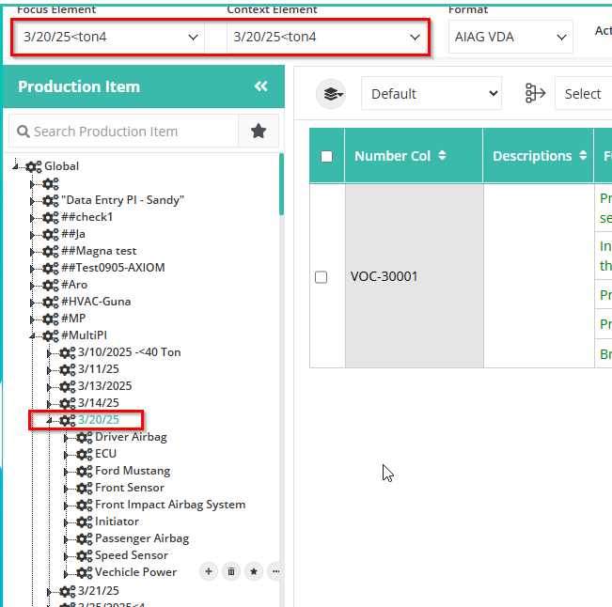This screenshot has height=607, width=612.
Task: Click gear icon of Speed Sensor
Action: tap(85, 556)
